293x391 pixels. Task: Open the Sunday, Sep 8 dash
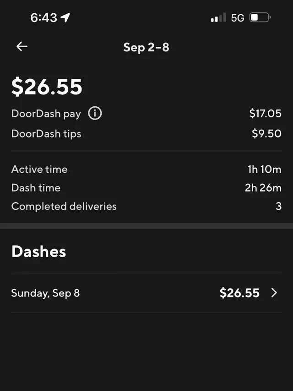tap(45, 293)
